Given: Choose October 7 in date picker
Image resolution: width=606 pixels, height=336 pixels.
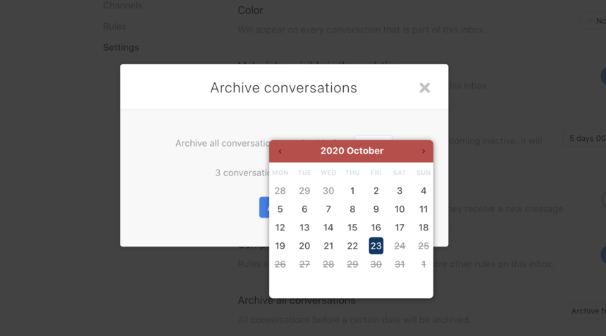Looking at the screenshot, I should [328, 209].
